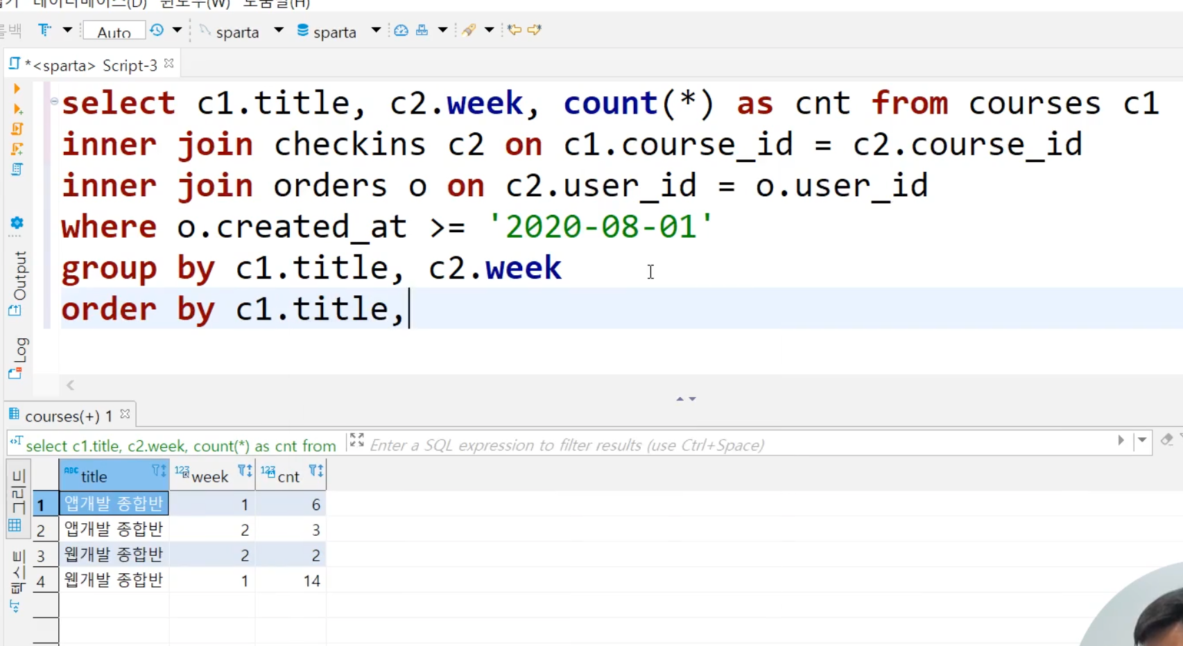Click the transaction mode icon in toolbar
The height and width of the screenshot is (646, 1183).
(x=45, y=30)
